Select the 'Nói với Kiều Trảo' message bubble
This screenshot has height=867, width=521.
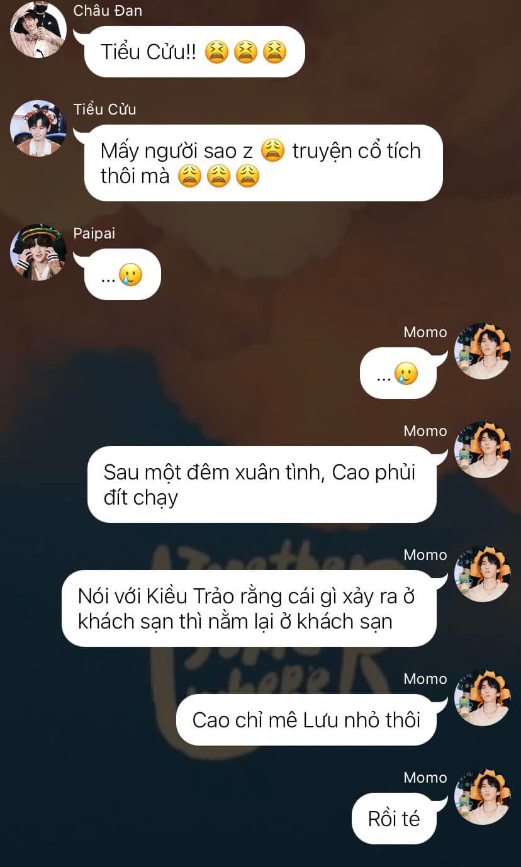pos(249,608)
